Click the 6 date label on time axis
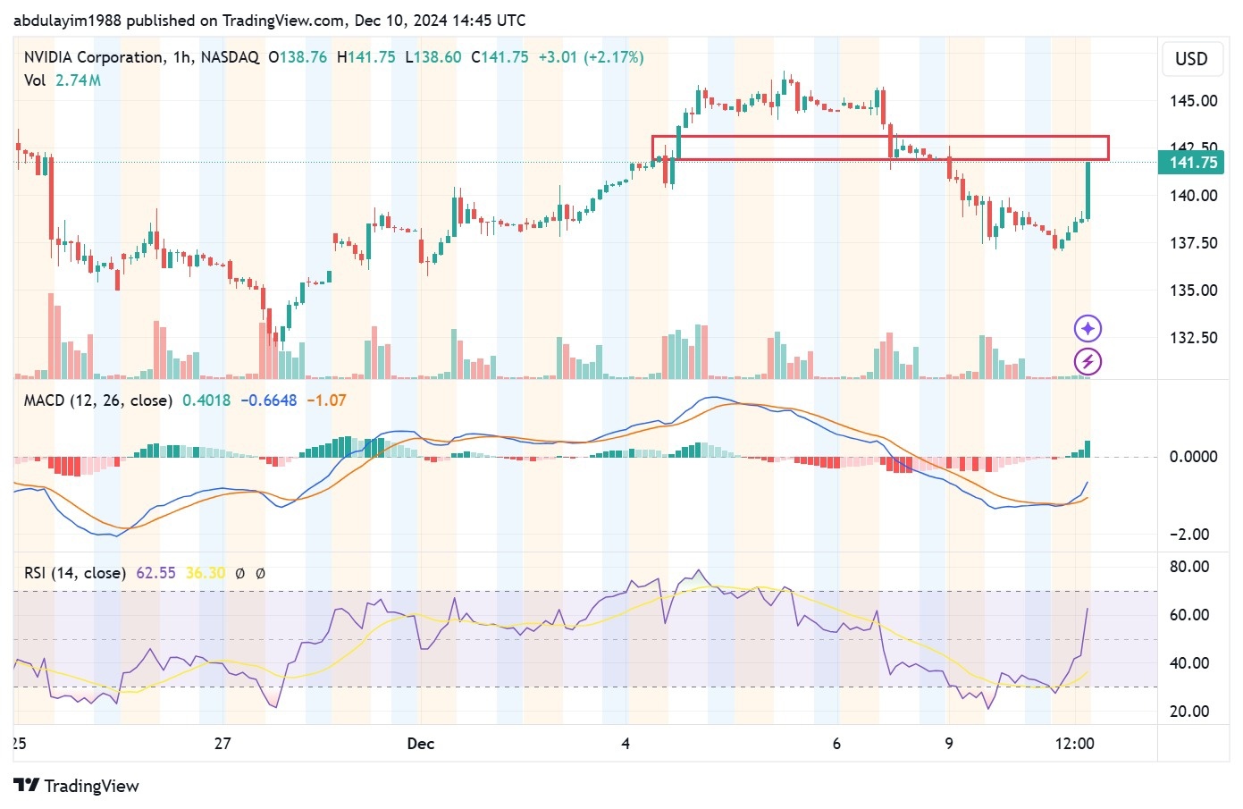 pos(836,744)
